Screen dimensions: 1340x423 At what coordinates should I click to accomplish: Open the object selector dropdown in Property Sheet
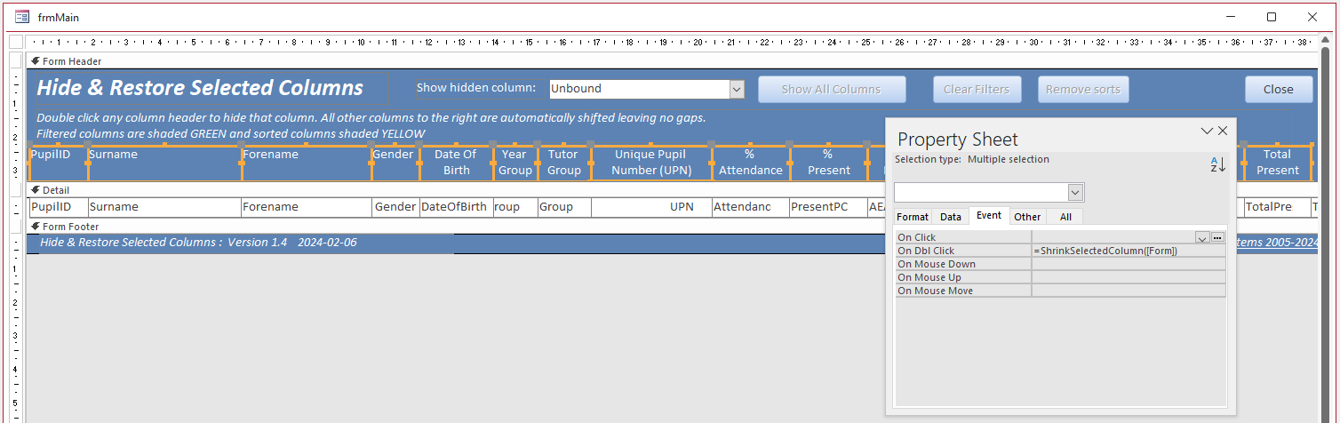(x=1076, y=193)
